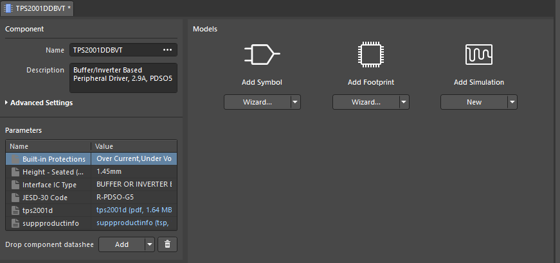Click the Value column header
The image size is (560, 263).
[x=134, y=146]
